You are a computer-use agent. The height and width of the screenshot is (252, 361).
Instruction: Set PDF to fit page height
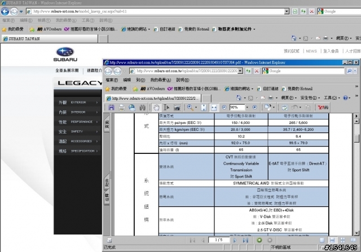pos(204,107)
